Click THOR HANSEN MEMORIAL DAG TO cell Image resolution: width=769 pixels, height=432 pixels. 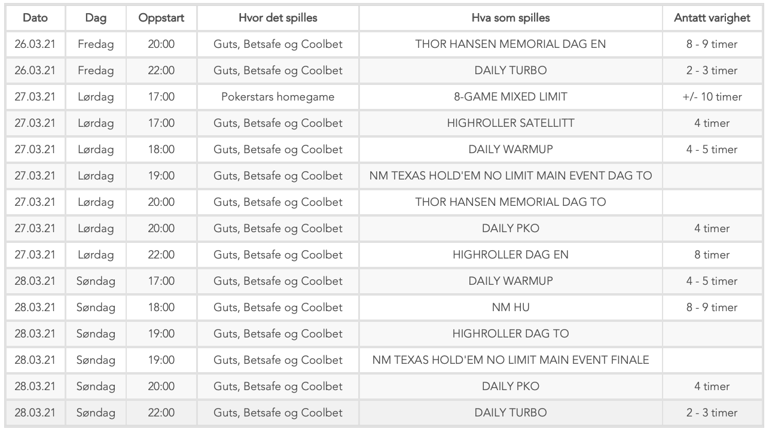click(x=511, y=202)
